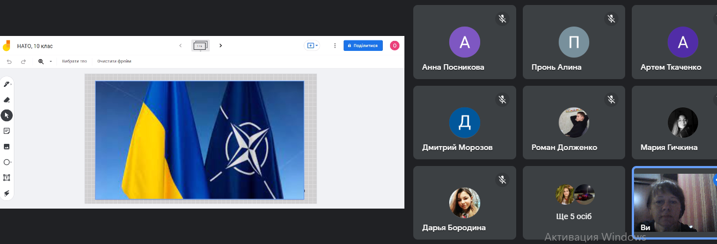
Task: Click Дмитрий Морозов's blue avatar
Action: click(465, 123)
